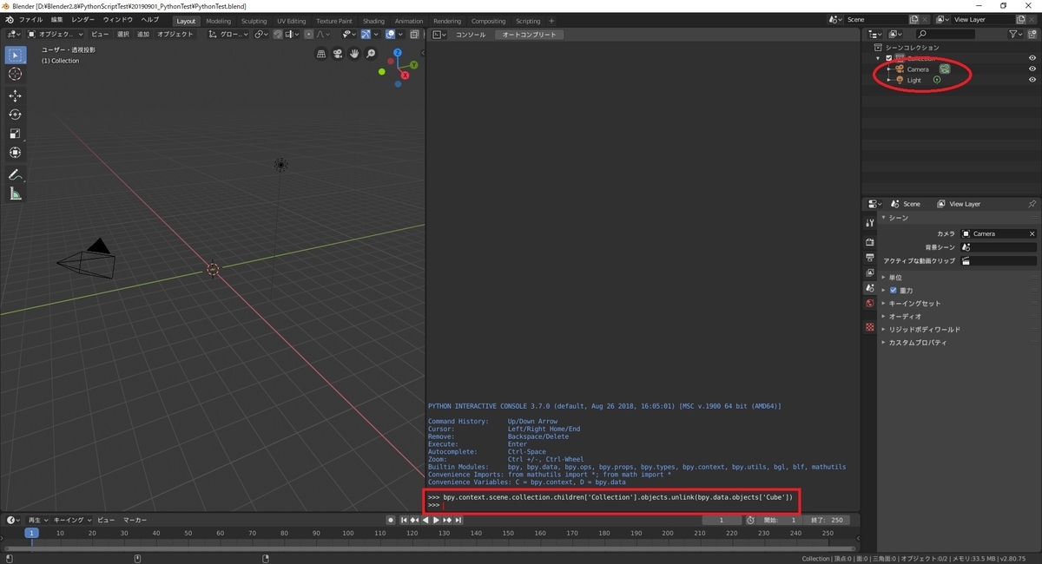Select the Transform tool

tap(15, 153)
